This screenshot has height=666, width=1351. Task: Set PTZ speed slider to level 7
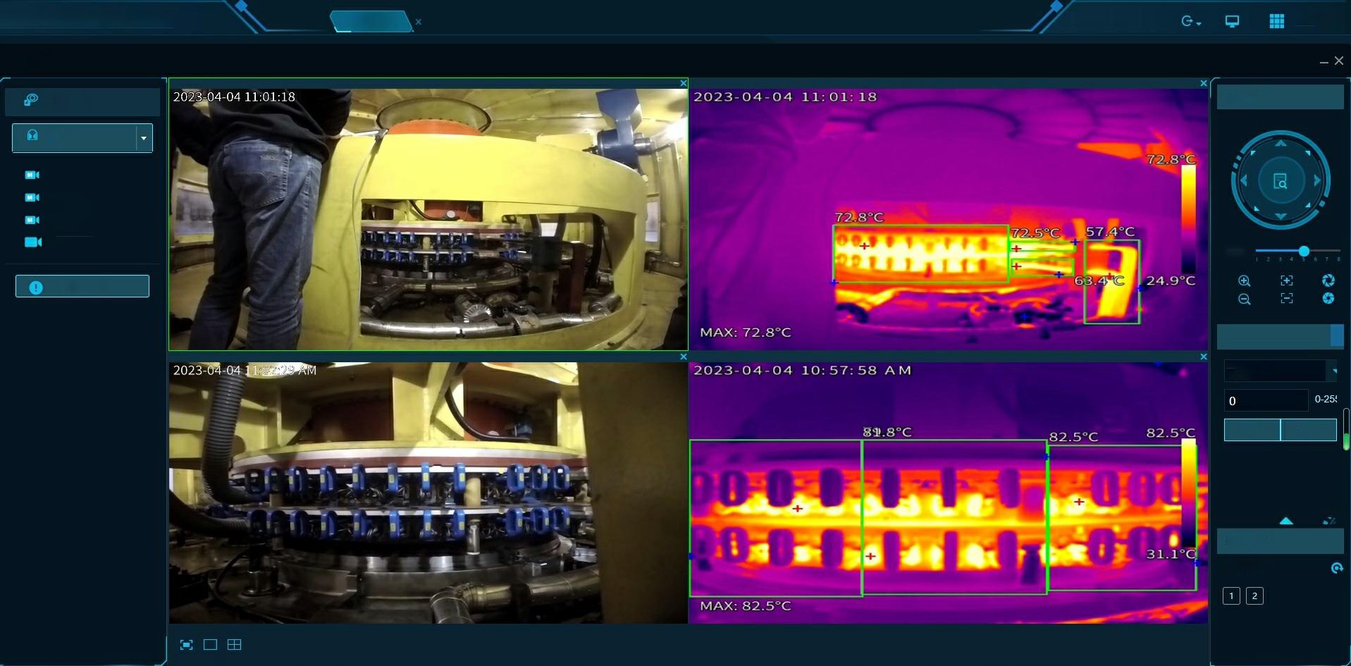click(1328, 252)
